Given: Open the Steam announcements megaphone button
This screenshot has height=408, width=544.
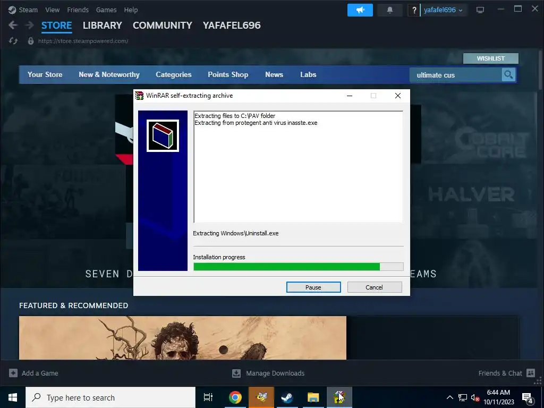Looking at the screenshot, I should tap(360, 10).
